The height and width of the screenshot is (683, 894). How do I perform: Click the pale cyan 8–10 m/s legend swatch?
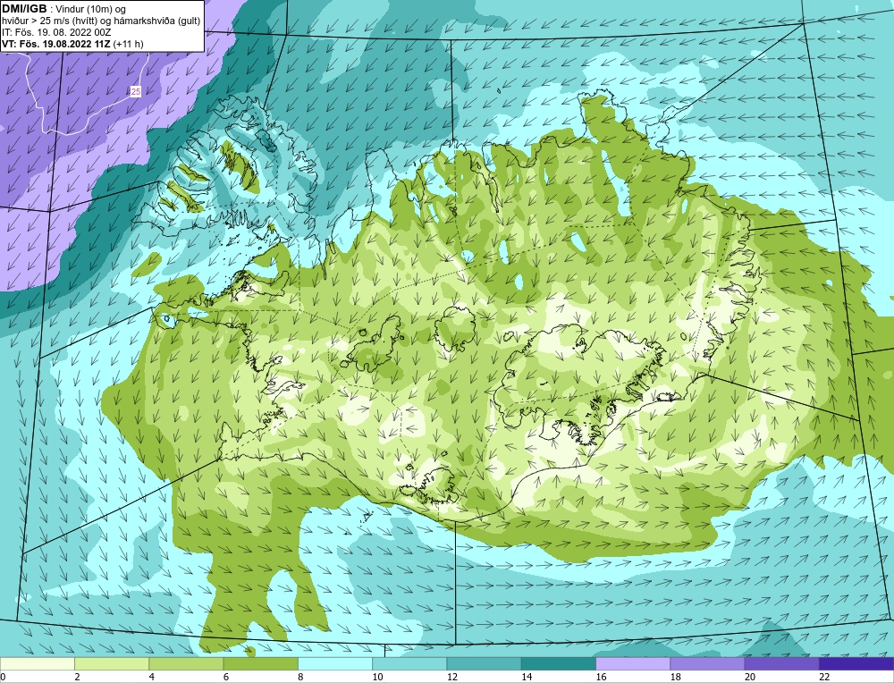(335, 663)
